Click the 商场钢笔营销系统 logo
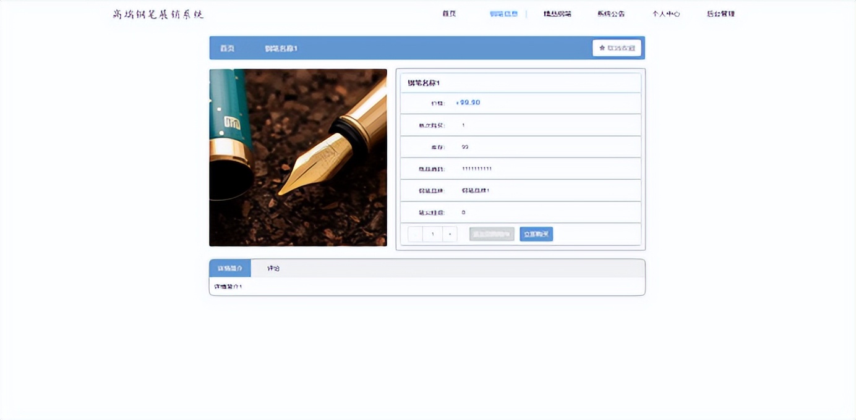Screen dimensions: 856x420 (157, 14)
